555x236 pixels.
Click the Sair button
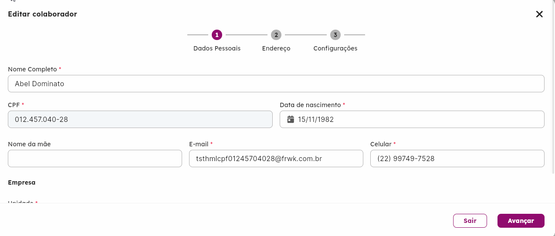pyautogui.click(x=470, y=221)
